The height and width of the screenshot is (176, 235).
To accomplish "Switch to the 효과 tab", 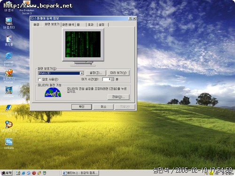I will 91,24.
